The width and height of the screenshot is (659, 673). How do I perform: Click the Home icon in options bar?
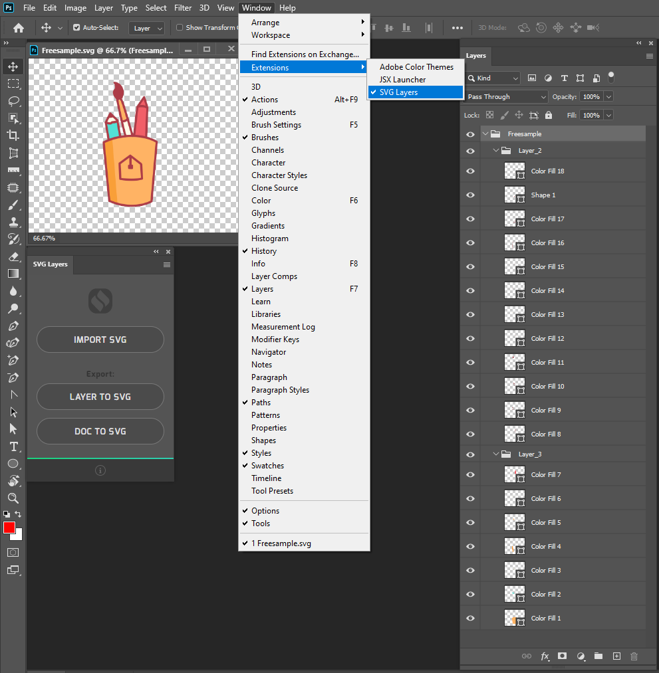pyautogui.click(x=19, y=28)
